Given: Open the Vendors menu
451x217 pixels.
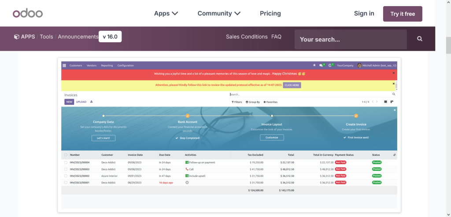Looking at the screenshot, I should (x=92, y=66).
